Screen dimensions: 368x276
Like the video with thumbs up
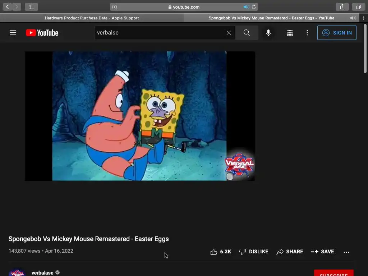coord(221,252)
